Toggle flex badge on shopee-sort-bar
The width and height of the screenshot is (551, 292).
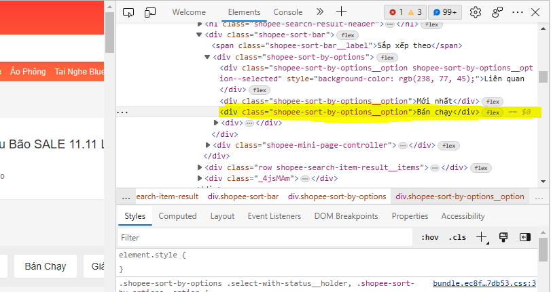pyautogui.click(x=348, y=35)
